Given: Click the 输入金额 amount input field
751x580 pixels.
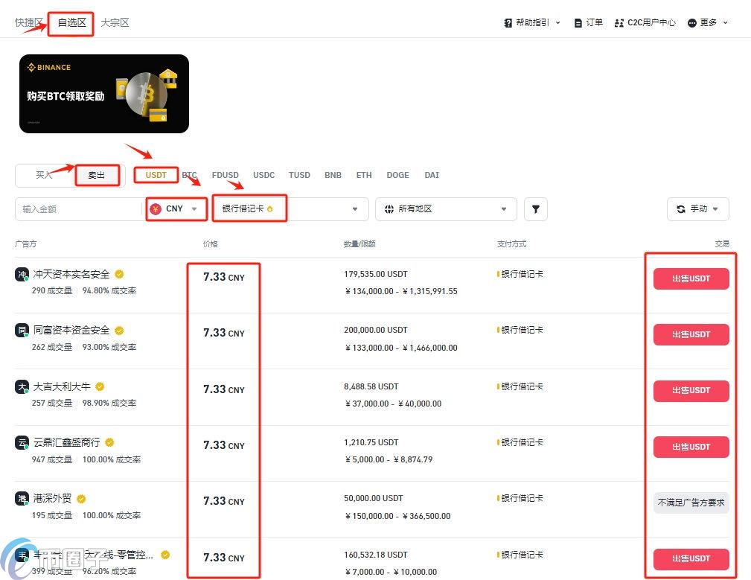Looking at the screenshot, I should (79, 208).
